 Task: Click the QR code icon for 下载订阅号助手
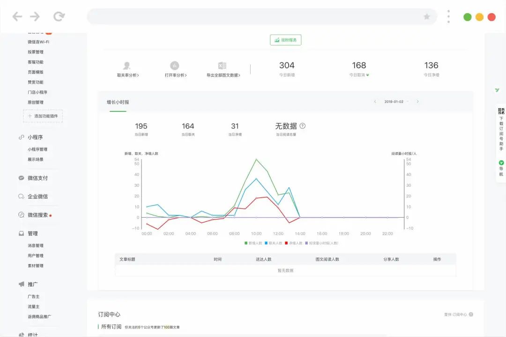point(501,111)
